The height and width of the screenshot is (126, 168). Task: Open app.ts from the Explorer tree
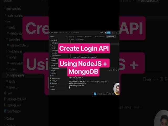[53, 71]
